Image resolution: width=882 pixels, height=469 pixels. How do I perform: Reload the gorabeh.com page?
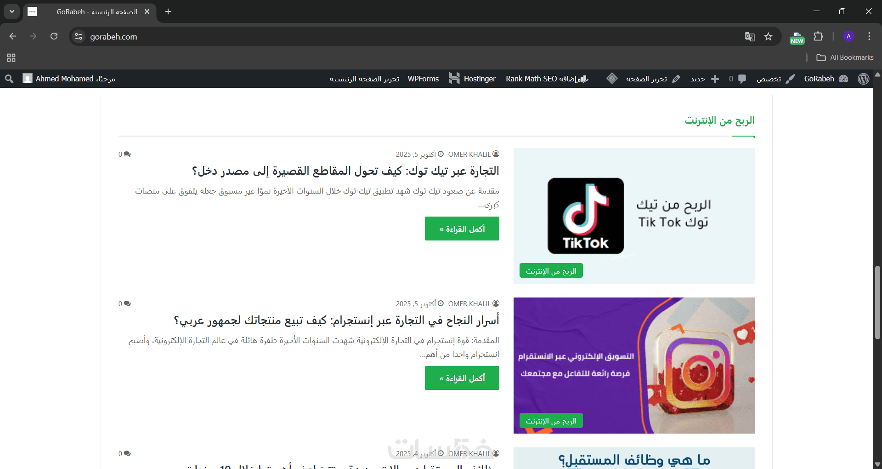[x=54, y=36]
